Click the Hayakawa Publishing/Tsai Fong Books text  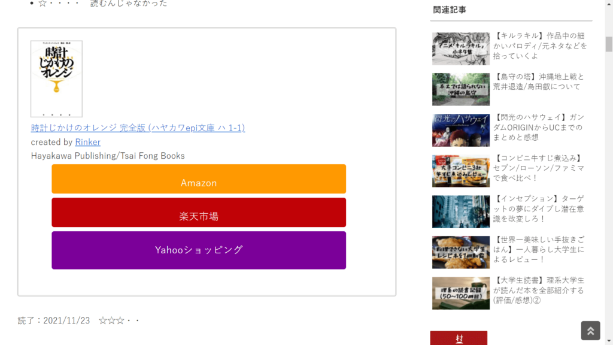[x=108, y=156]
